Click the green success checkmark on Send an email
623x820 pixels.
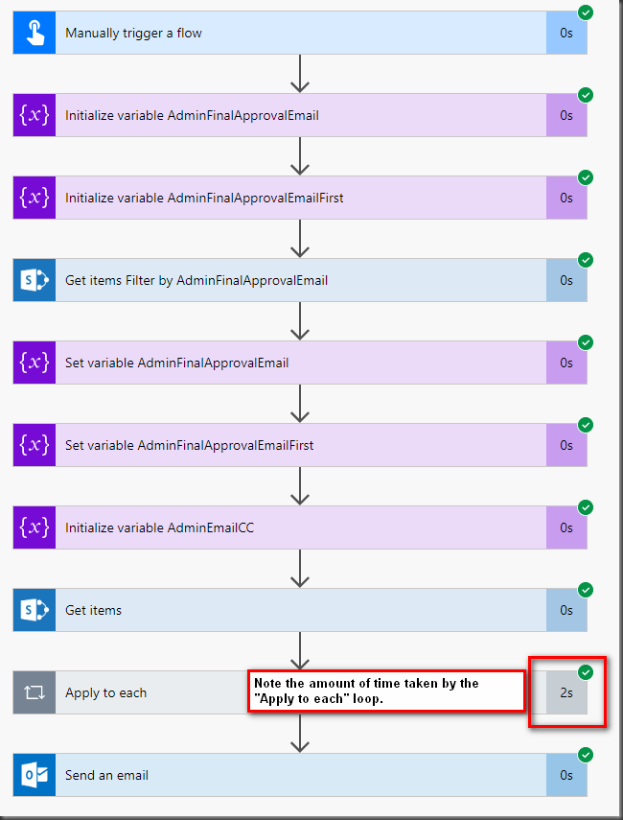click(586, 755)
